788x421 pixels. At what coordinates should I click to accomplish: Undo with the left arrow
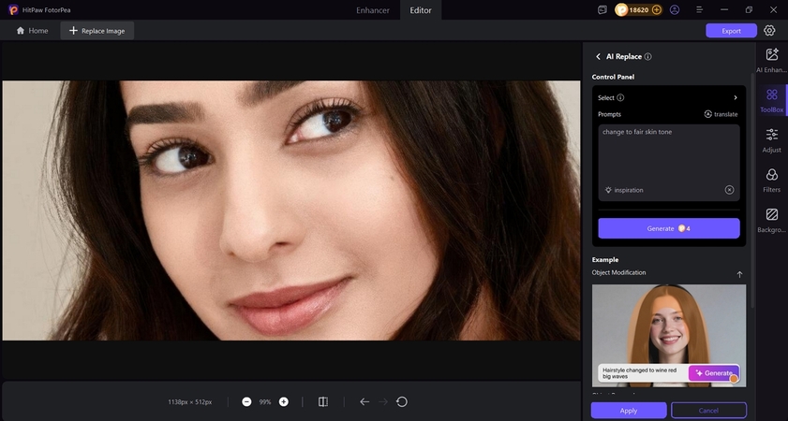(364, 401)
